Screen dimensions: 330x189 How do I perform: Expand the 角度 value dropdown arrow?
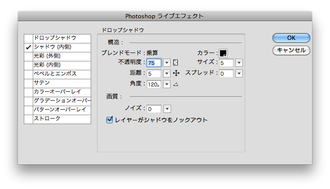(167, 84)
